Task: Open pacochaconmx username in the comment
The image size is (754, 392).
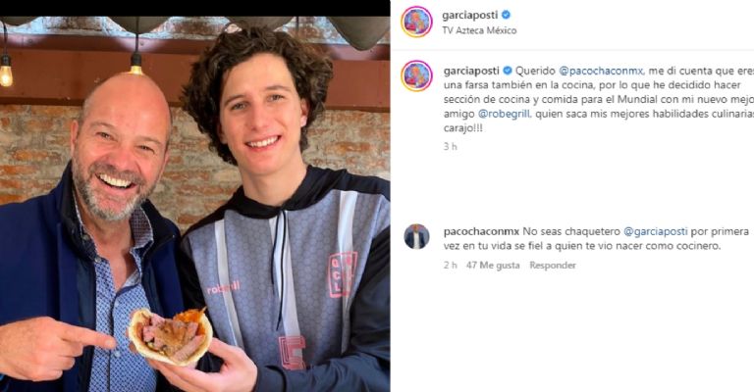Action: click(481, 231)
